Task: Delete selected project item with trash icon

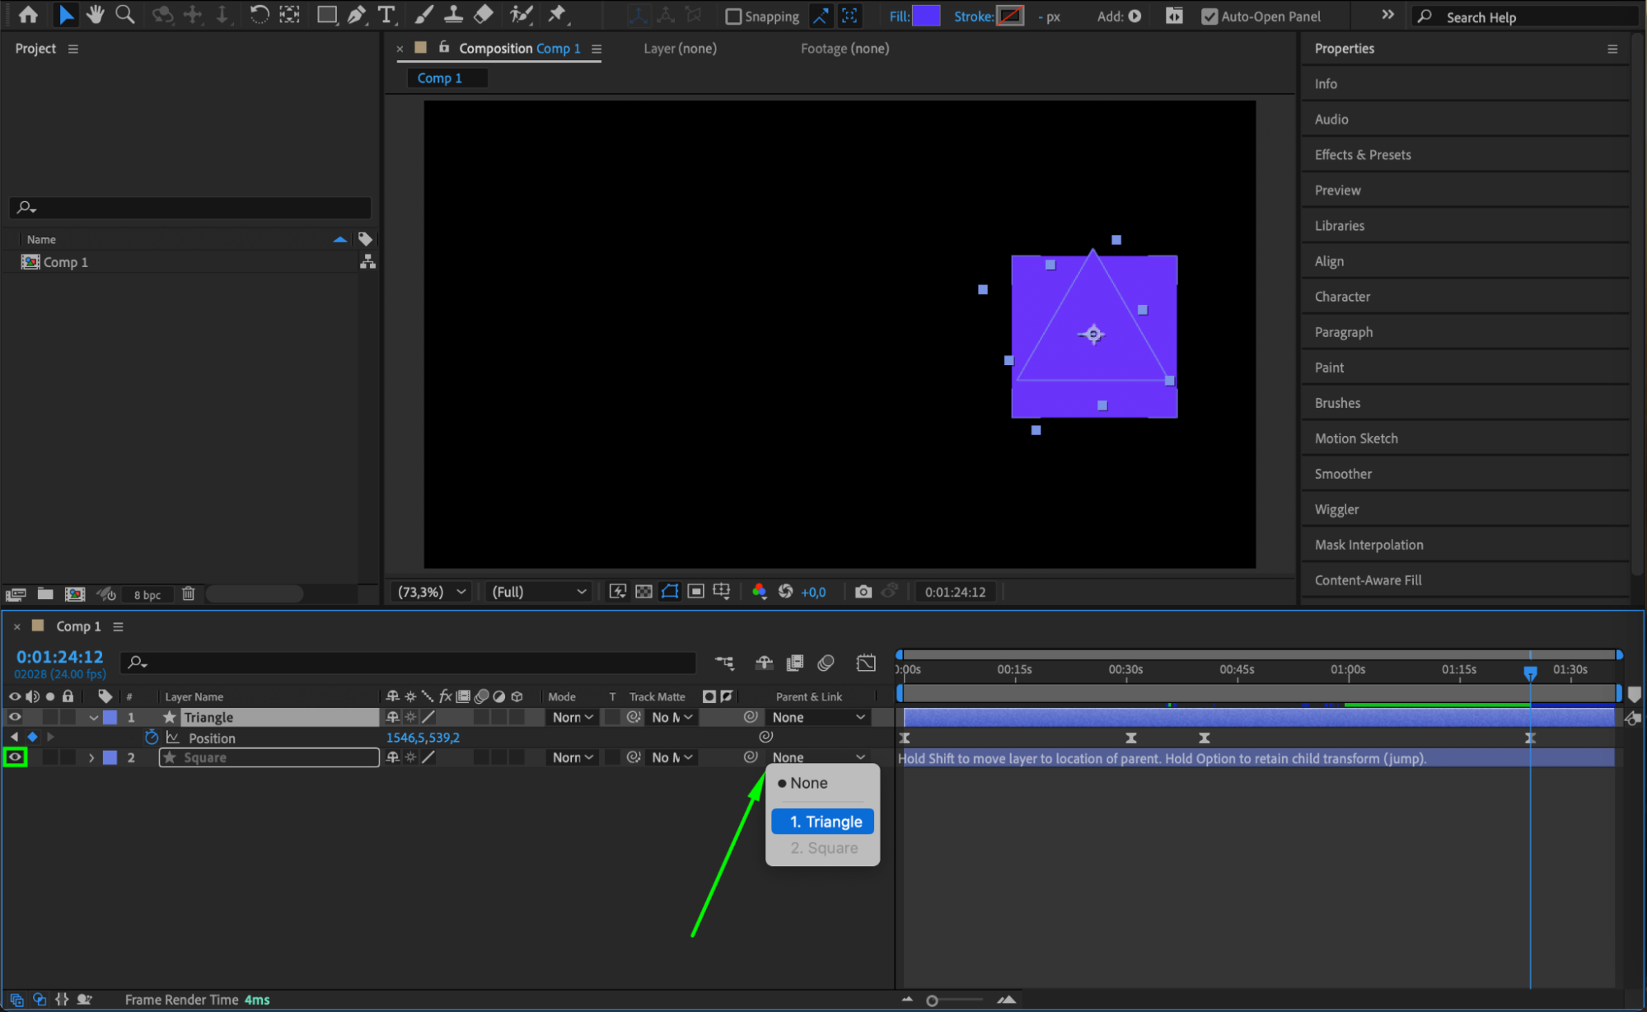Action: (x=188, y=593)
